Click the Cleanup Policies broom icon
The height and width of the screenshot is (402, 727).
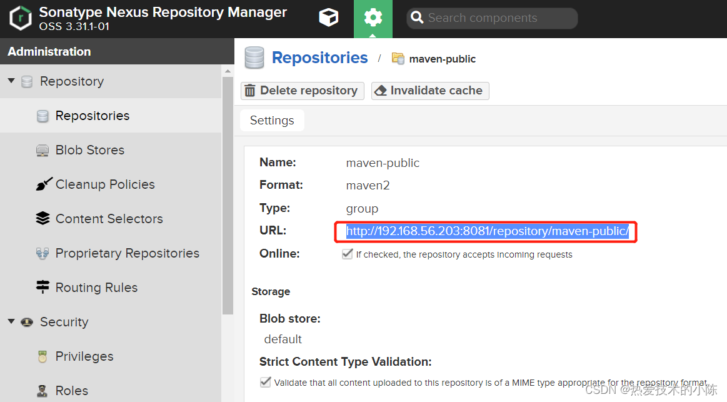pos(44,184)
